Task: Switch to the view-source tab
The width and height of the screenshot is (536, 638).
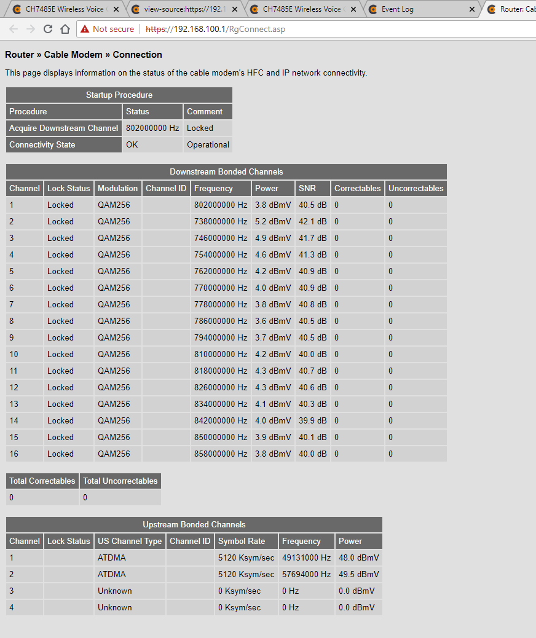Action: click(x=181, y=9)
